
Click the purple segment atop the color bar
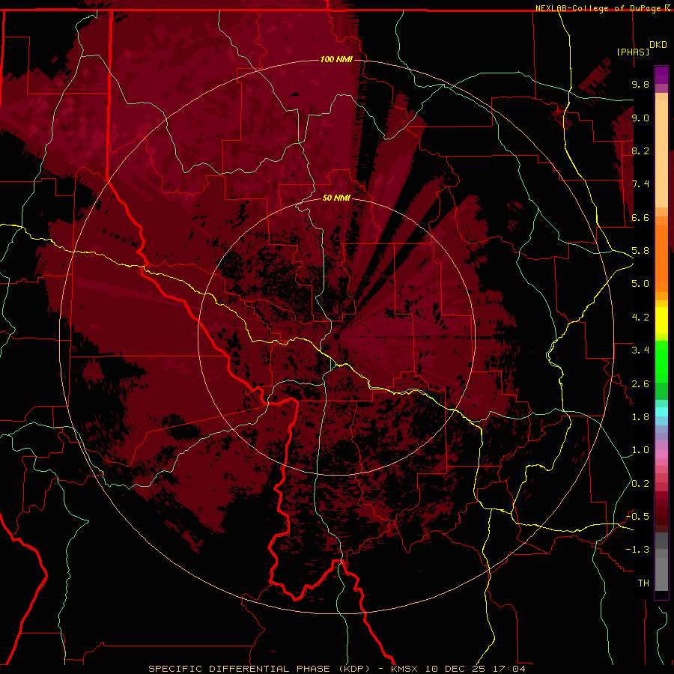tap(661, 75)
